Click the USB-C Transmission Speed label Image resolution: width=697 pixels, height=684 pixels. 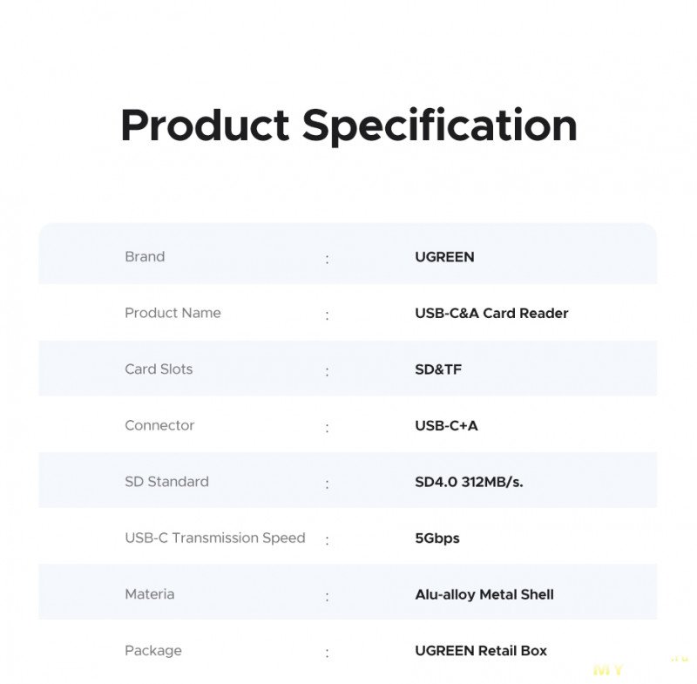tap(214, 538)
